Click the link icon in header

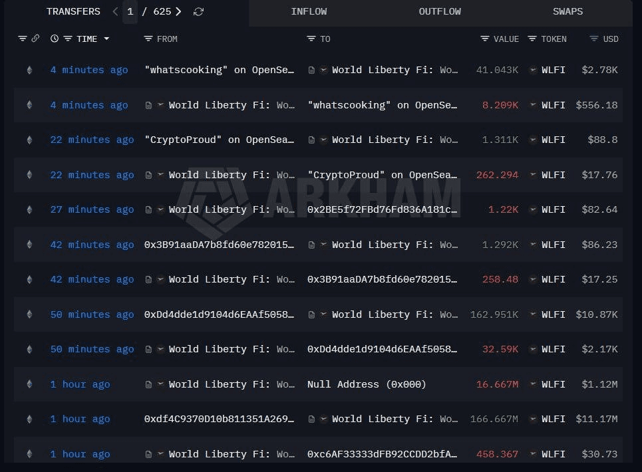36,39
